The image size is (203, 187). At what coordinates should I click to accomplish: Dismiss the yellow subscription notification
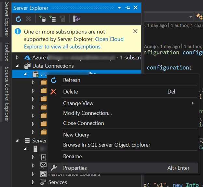135,31
